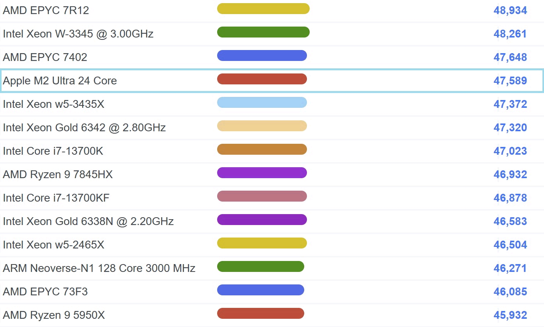Click the score 46,085 for AMD EPYC 73F3
544x327 pixels.
click(510, 292)
